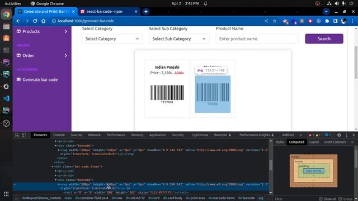Viewport: 358px width, 201px height.
Task: Close the Generate and Print Bar Code tab
Action: [x=73, y=11]
